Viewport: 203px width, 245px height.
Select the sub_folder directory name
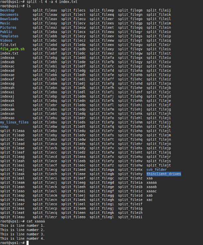(x=157, y=170)
